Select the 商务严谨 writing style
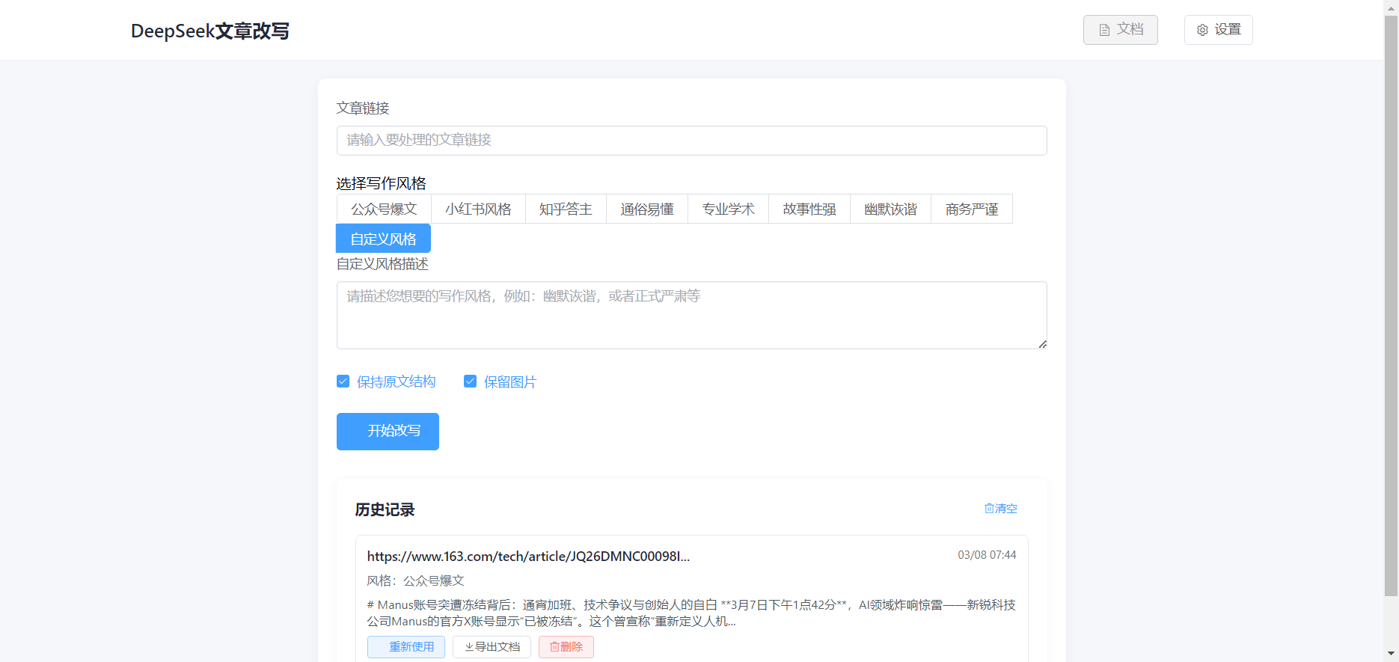The width and height of the screenshot is (1399, 662). 972,209
